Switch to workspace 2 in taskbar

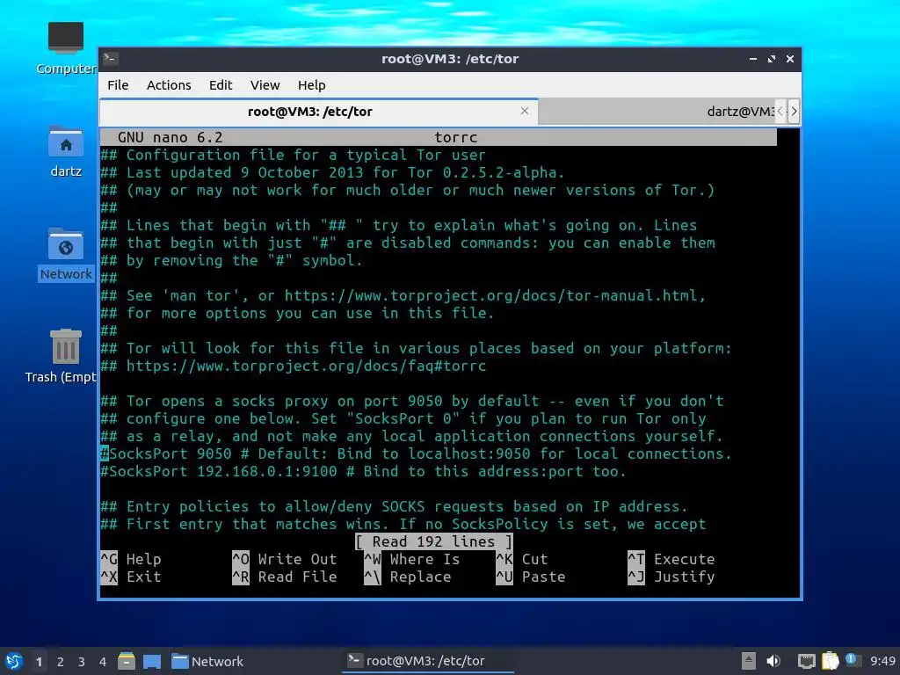pos(61,662)
